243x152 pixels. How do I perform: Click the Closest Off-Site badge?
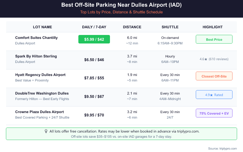(214, 76)
